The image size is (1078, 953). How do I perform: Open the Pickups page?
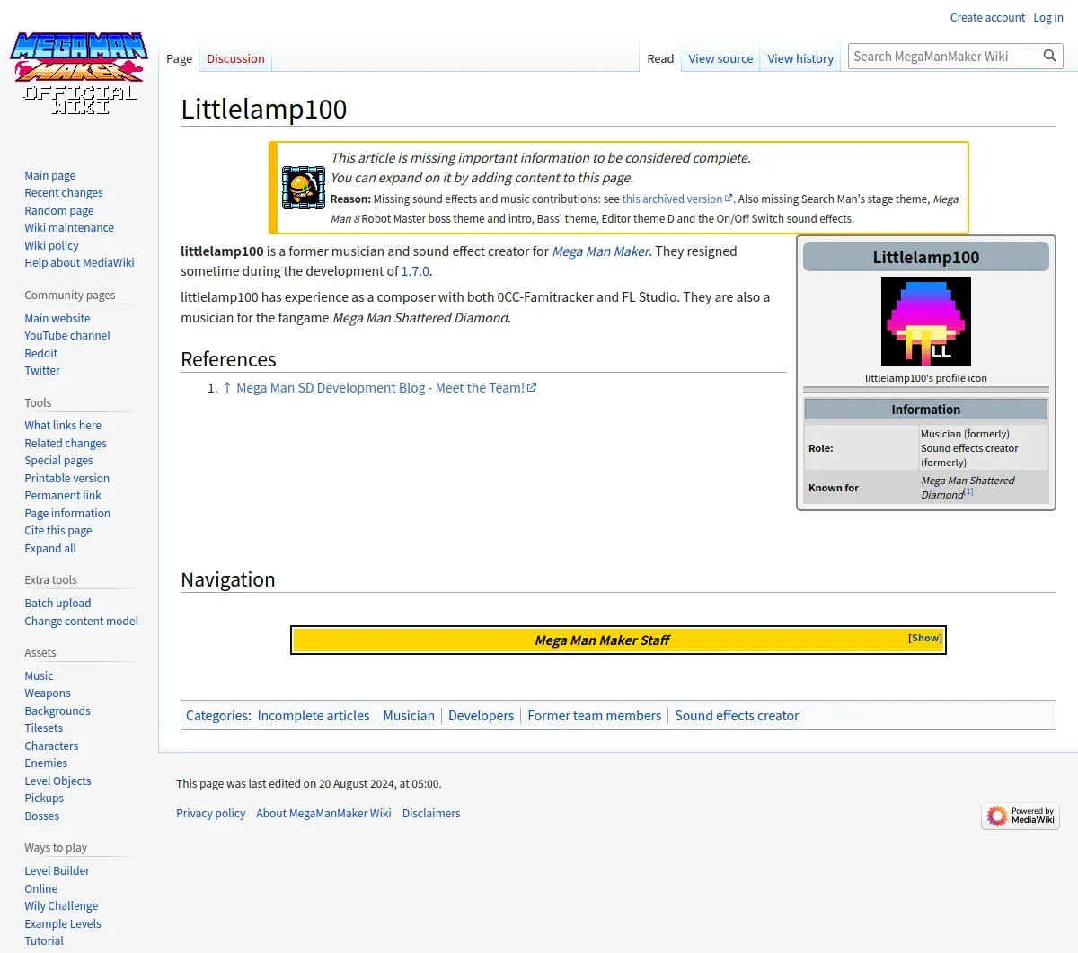click(x=44, y=798)
